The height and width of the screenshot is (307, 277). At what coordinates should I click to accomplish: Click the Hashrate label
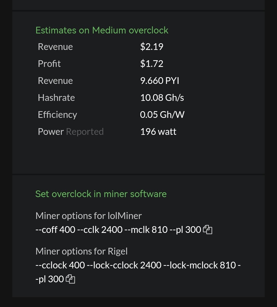pos(56,98)
